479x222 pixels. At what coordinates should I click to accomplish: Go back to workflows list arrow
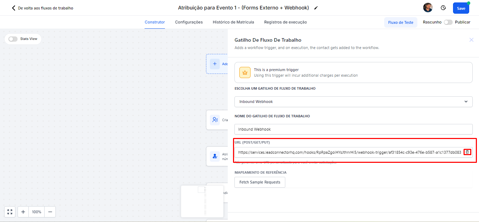[x=14, y=8]
